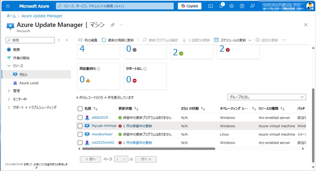Check the myubuntusv row checkbox

point(80,134)
